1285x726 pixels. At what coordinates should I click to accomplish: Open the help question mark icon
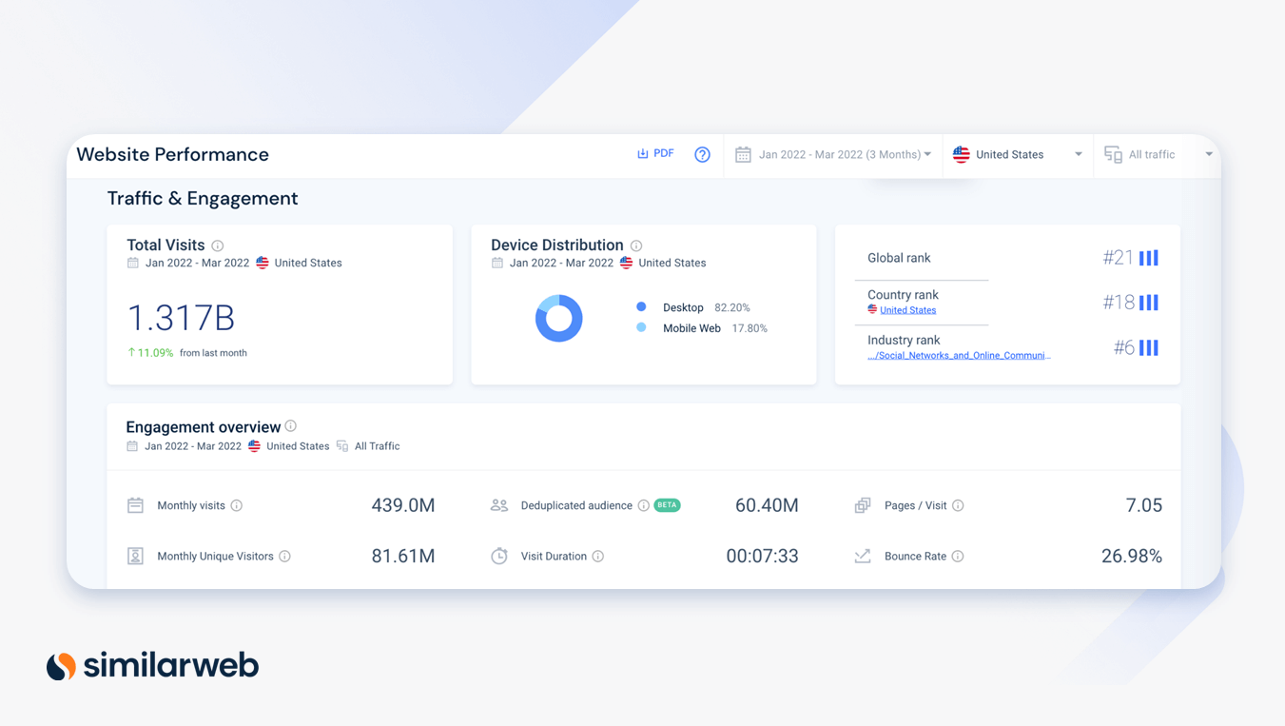click(x=702, y=155)
